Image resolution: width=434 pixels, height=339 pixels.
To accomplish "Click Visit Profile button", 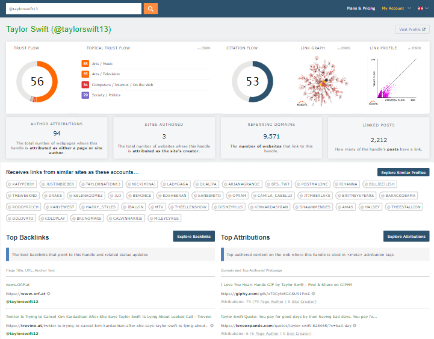I will click(x=412, y=29).
